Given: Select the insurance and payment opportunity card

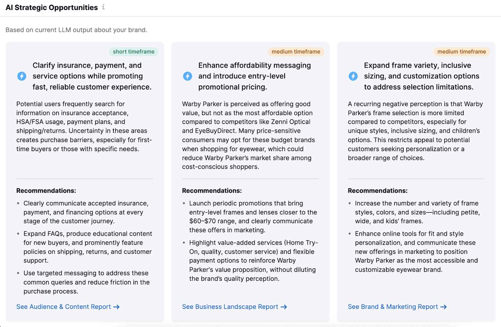Looking at the screenshot, I should point(85,181).
